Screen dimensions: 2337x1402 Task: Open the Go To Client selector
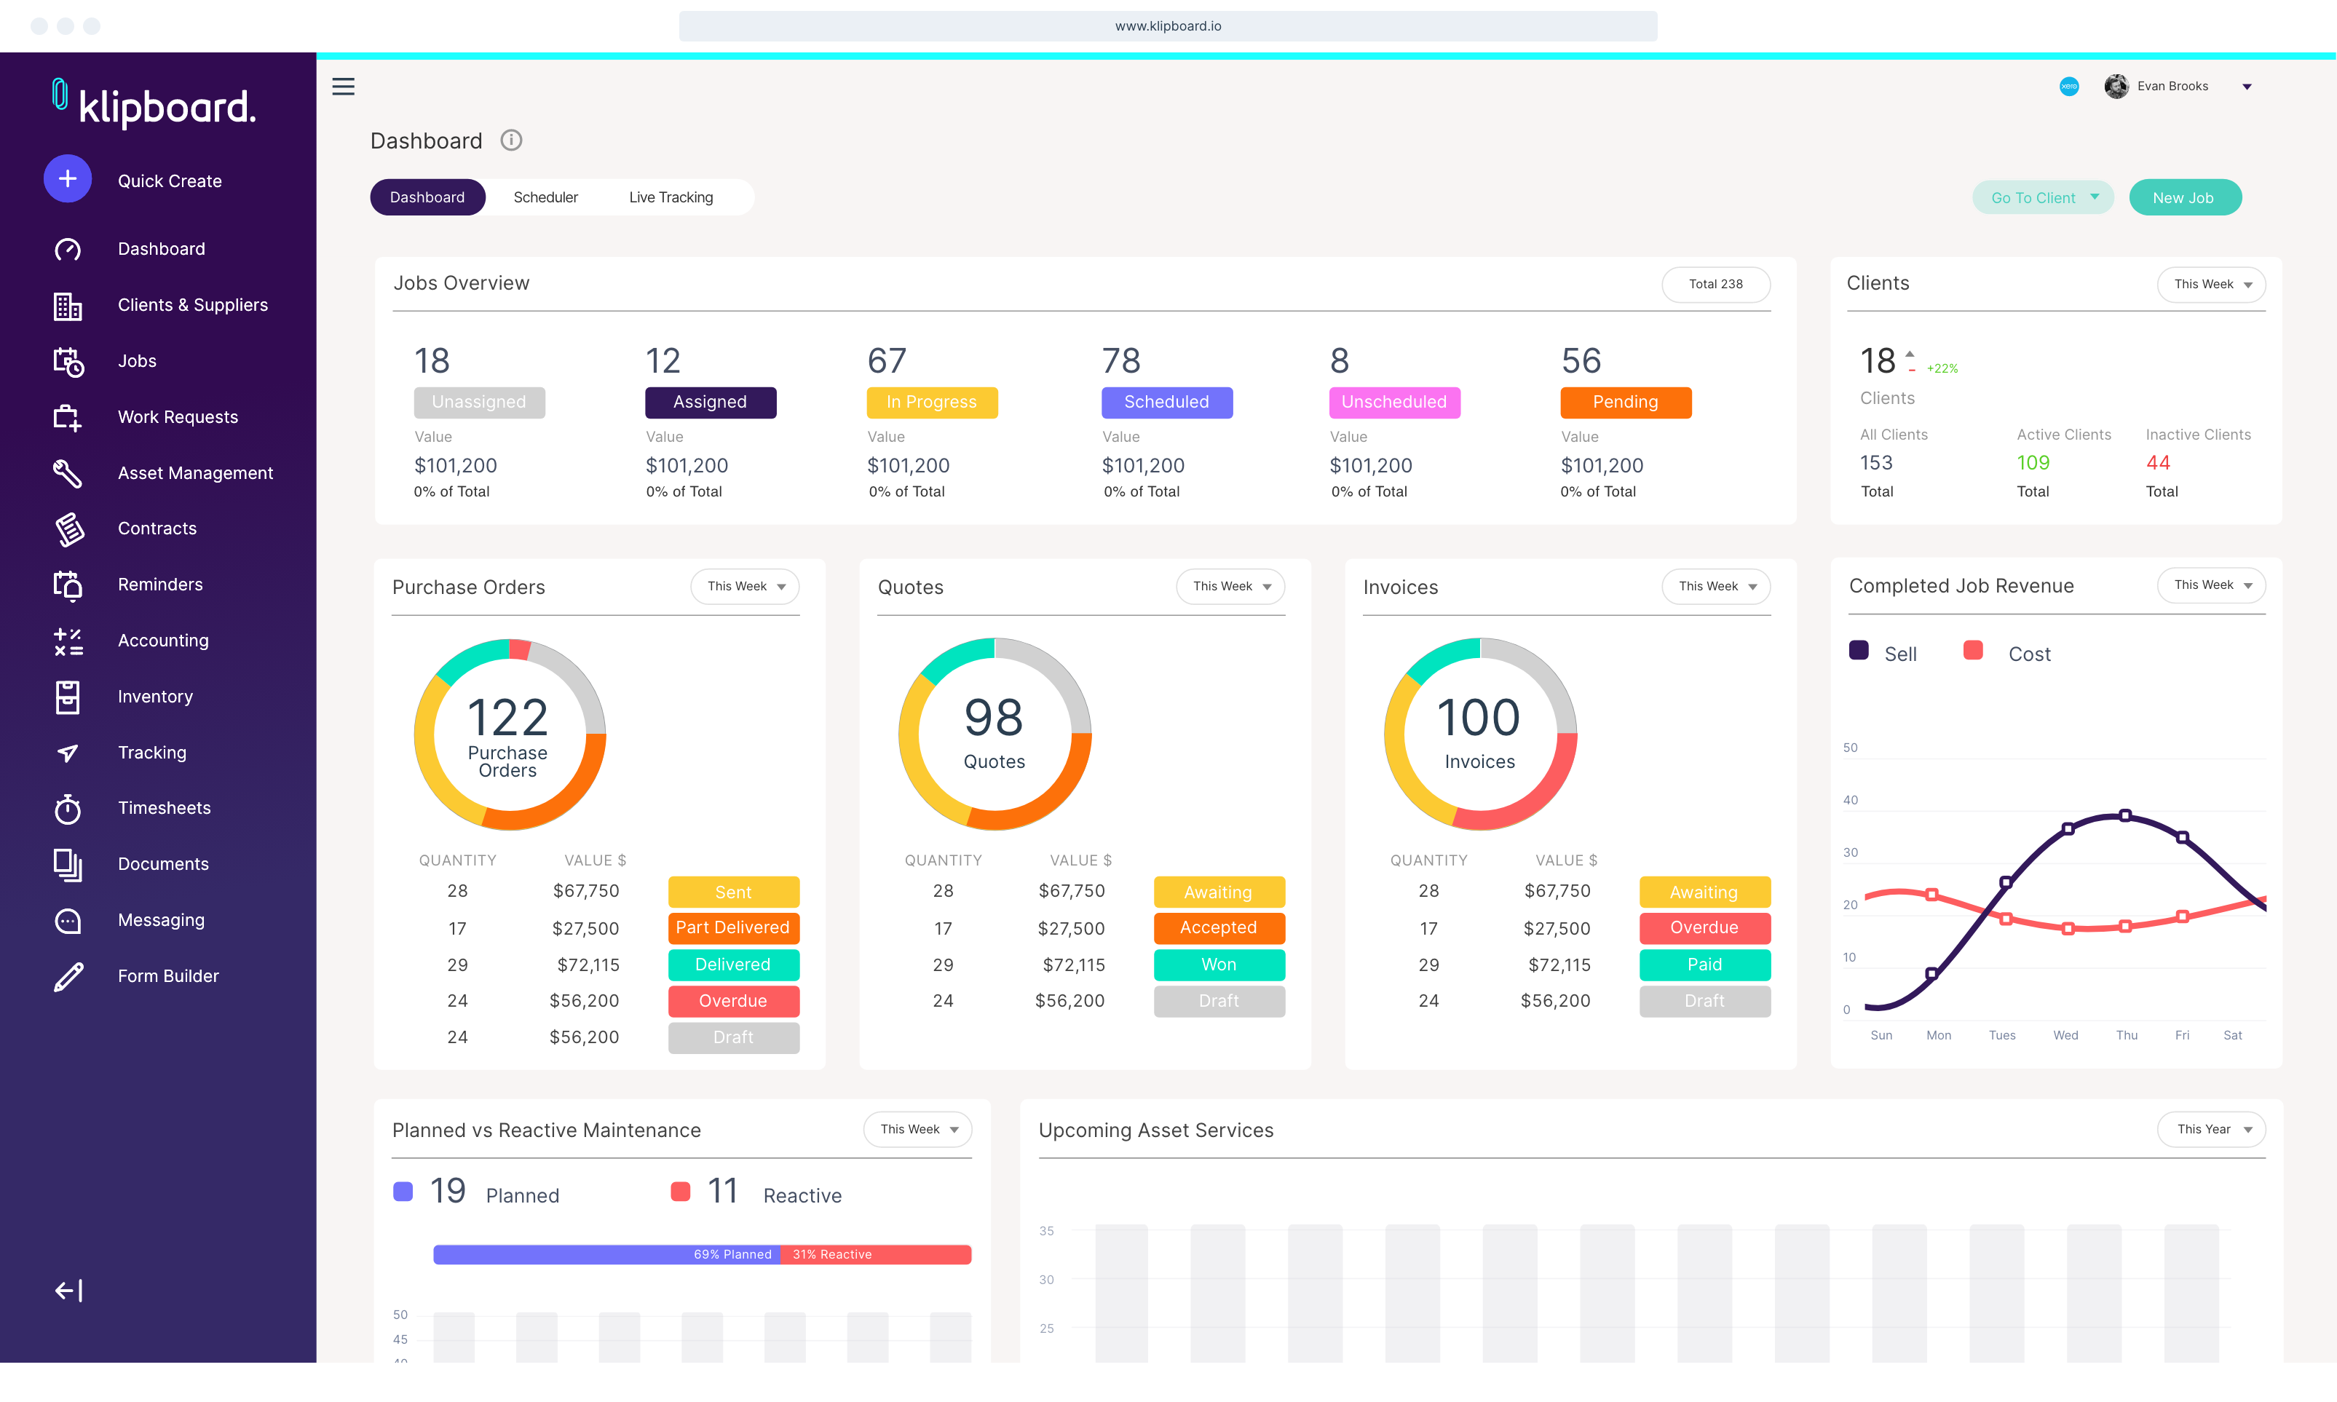2042,197
